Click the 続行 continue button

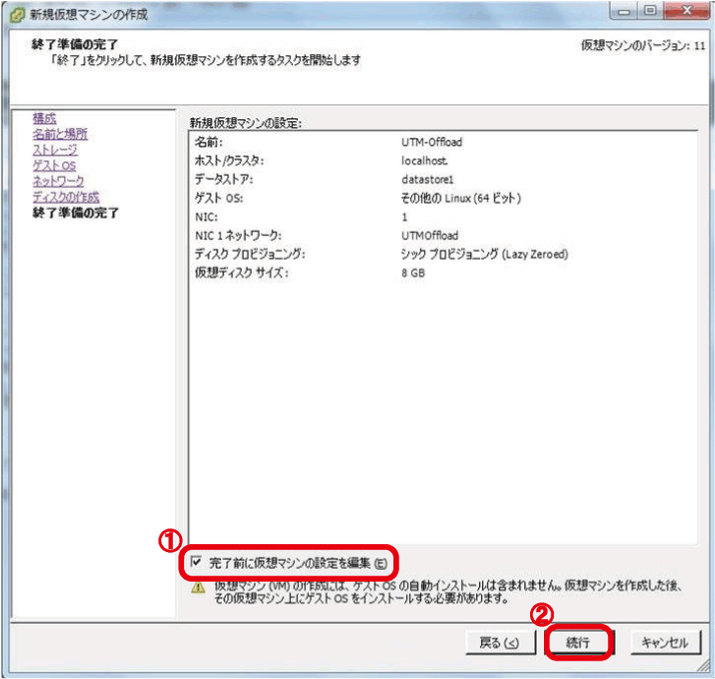point(578,642)
